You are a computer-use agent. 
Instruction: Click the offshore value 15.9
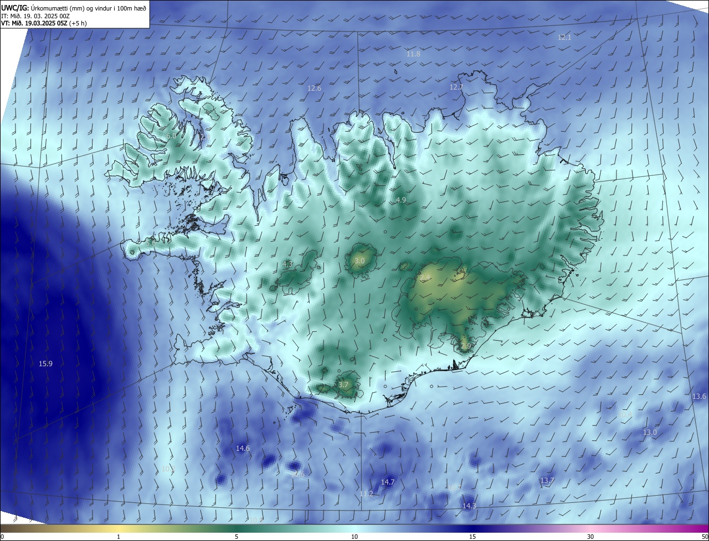click(x=45, y=363)
